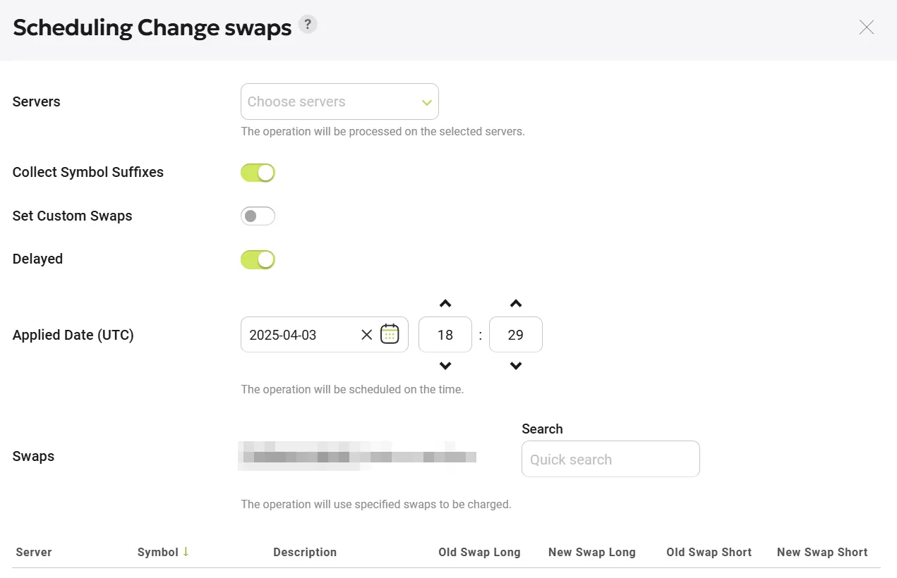Increase the hour with up arrow
The width and height of the screenshot is (897, 578).
tap(445, 304)
